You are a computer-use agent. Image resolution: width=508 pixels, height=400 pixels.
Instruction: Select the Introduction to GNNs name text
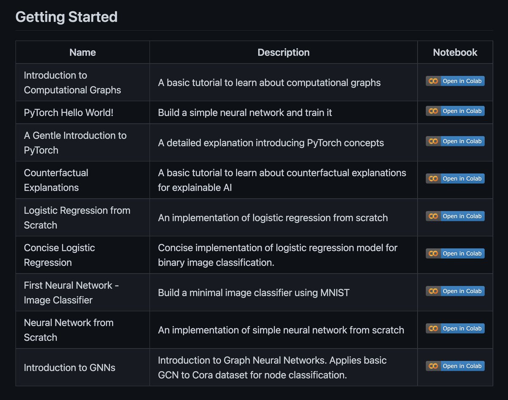click(69, 367)
